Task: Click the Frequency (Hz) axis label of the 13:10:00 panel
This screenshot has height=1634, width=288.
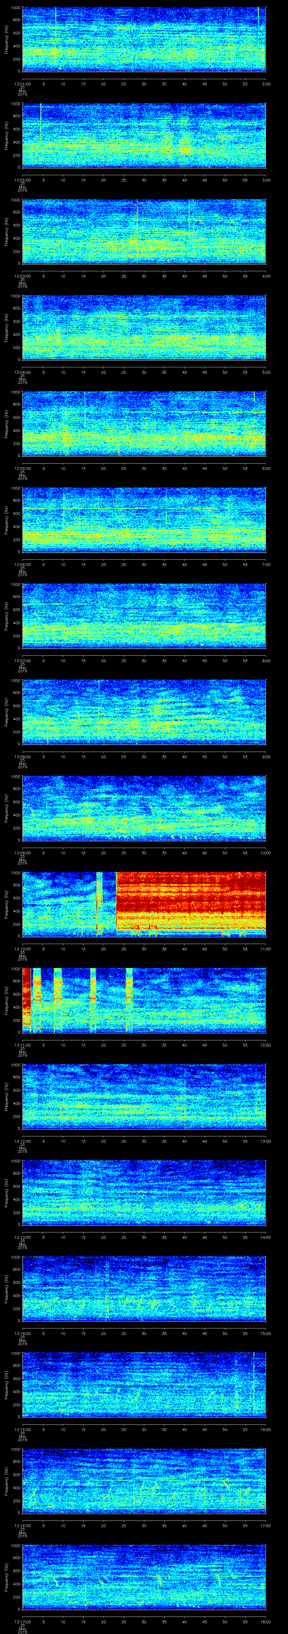Action: (x=6, y=904)
